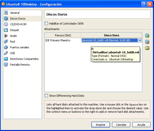Image resolution: width=154 pixels, height=131 pixels.
Task: Open the Virtual Media Manager icon
Action: [x=147, y=48]
